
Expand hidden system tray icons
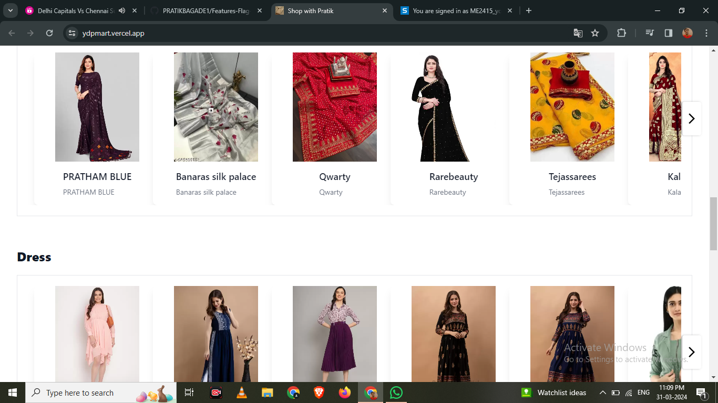pos(602,393)
